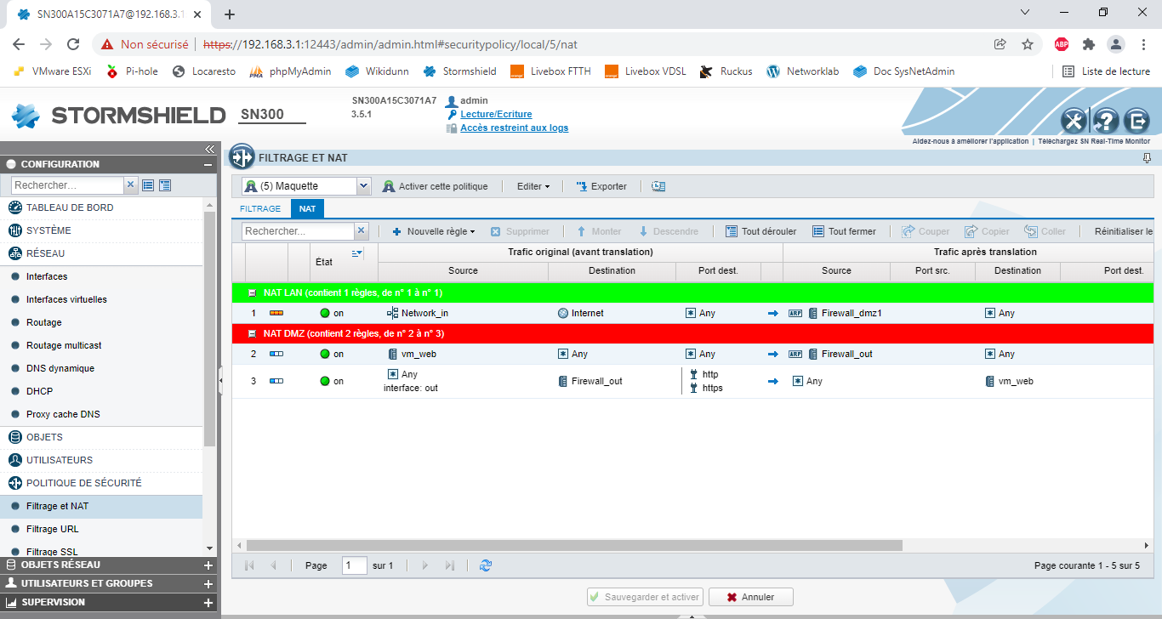Reload the browser page

point(73,44)
